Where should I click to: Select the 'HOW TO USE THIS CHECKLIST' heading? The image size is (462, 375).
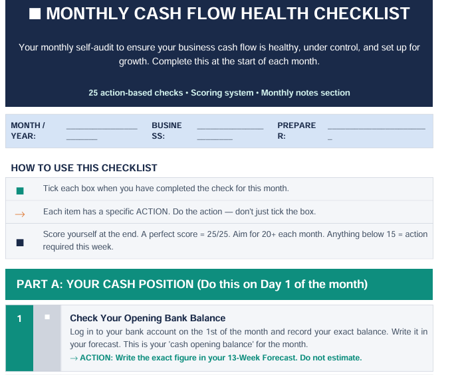click(84, 168)
